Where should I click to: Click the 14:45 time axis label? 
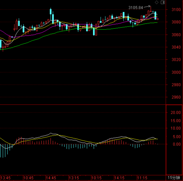pos(51,178)
